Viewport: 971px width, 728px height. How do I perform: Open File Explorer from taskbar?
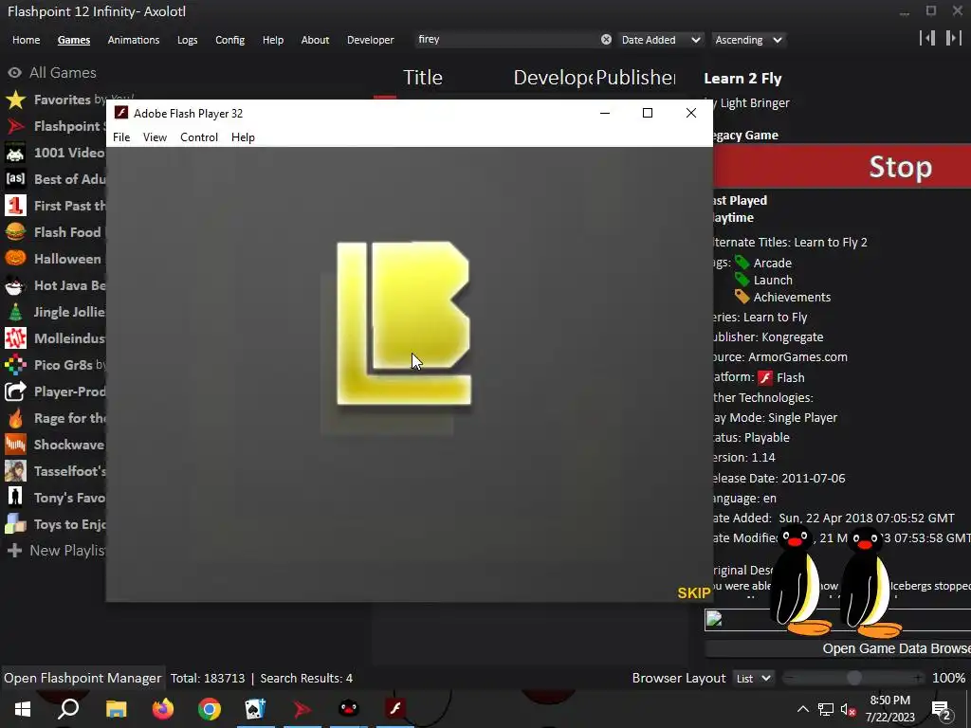pyautogui.click(x=116, y=709)
